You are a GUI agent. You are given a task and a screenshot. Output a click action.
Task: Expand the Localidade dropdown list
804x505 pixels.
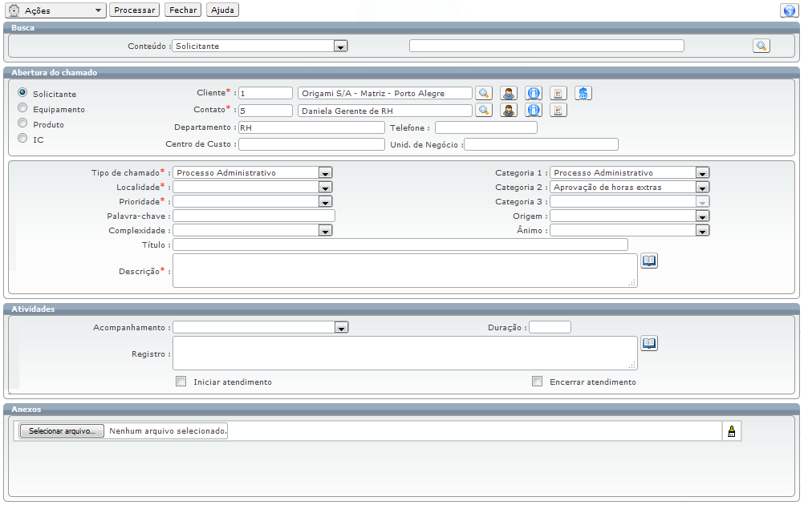click(325, 187)
